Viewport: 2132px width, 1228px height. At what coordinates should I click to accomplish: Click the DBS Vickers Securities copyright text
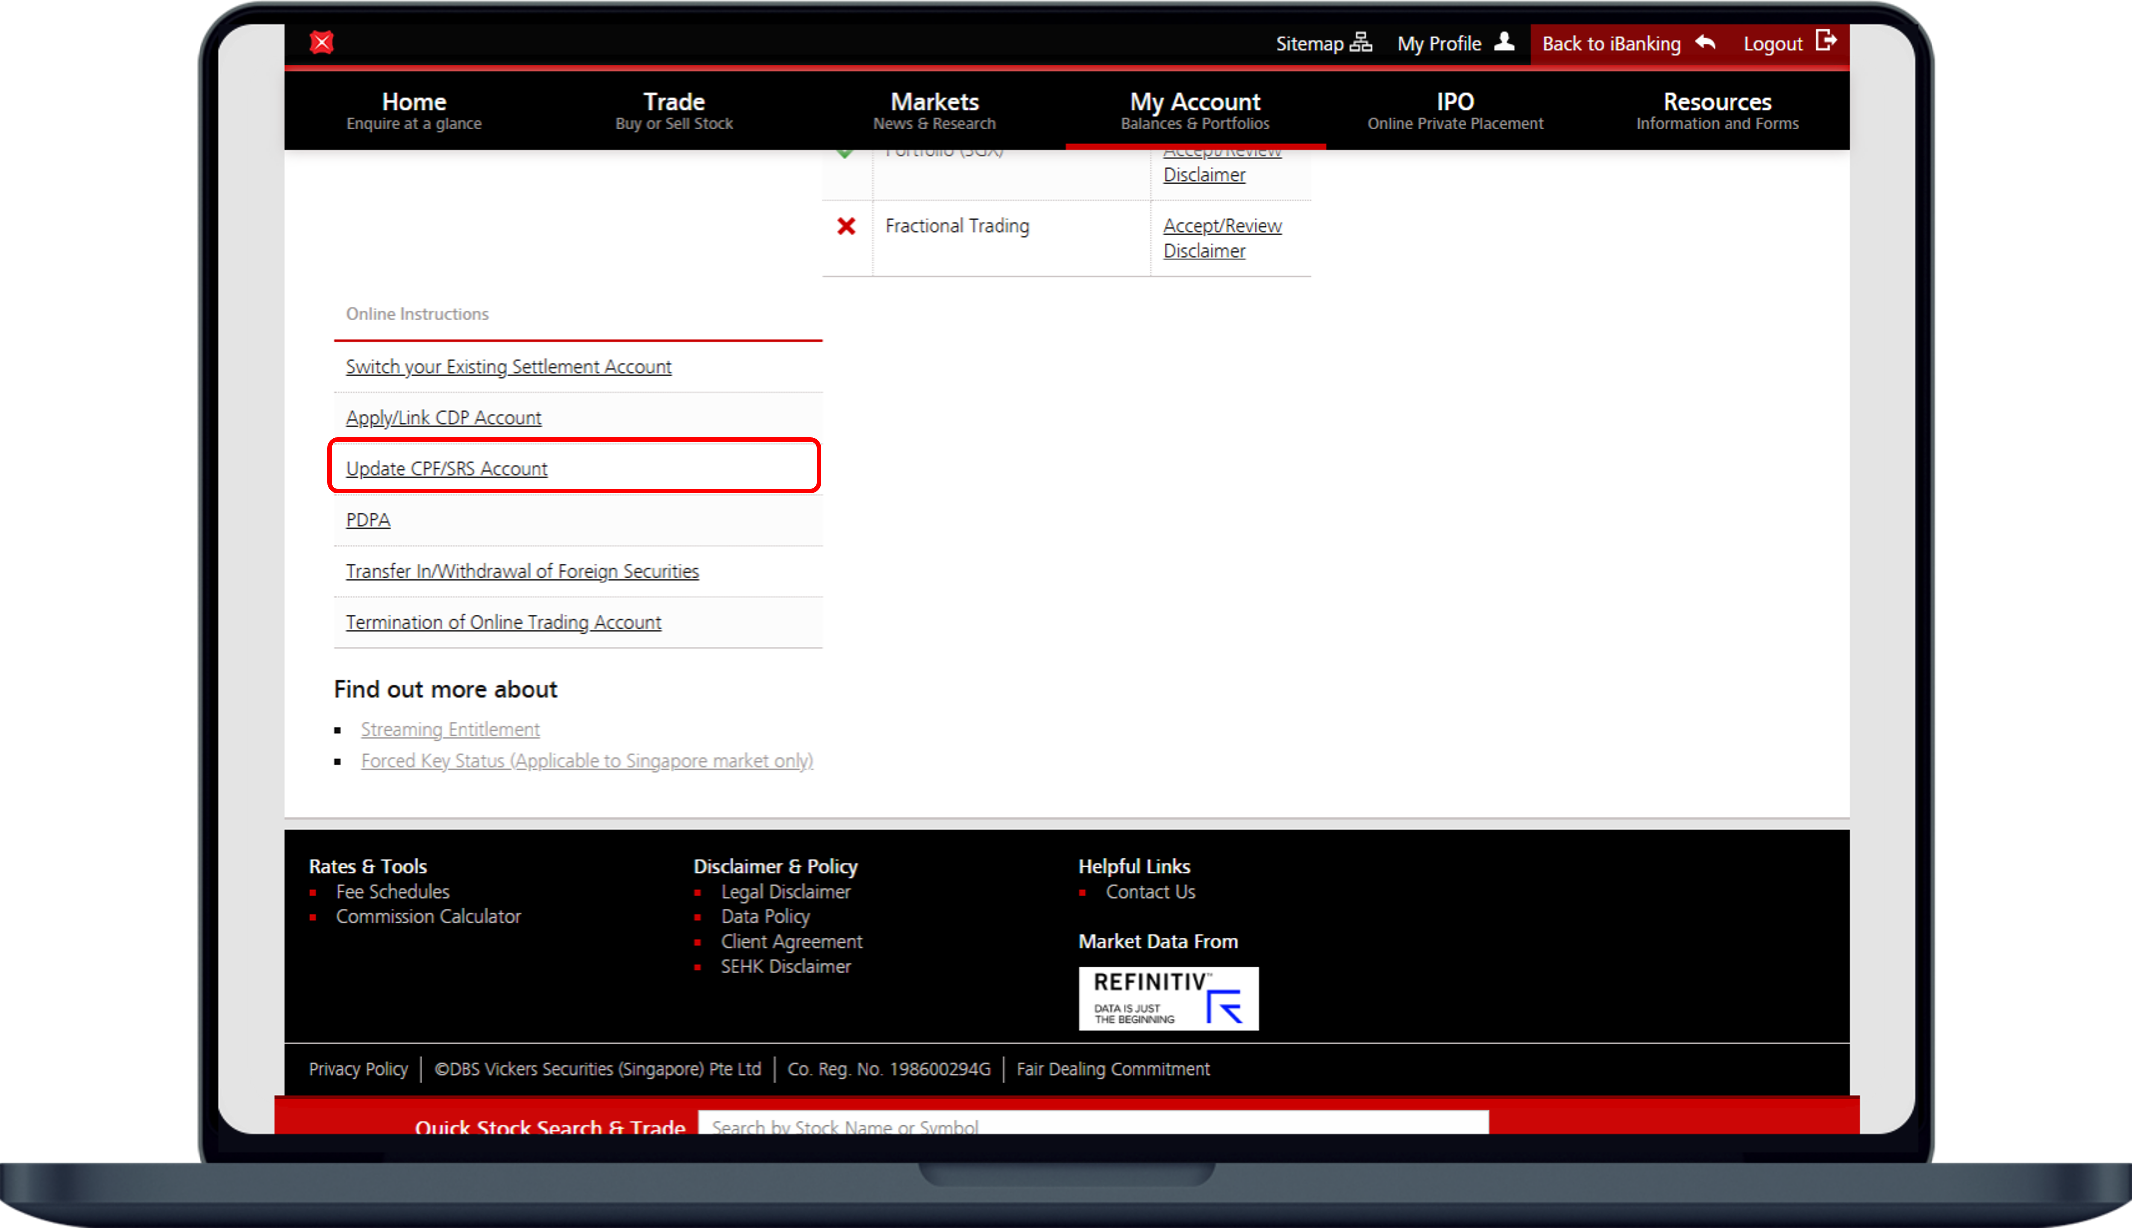[597, 1069]
